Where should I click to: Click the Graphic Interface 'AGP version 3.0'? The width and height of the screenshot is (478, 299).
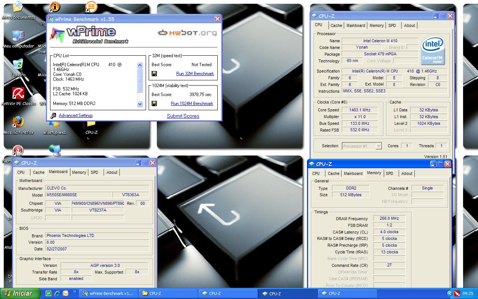[x=105, y=265]
